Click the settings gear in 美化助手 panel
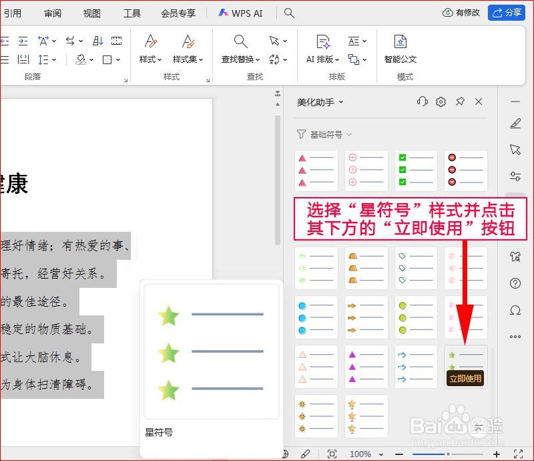The image size is (534, 461). [x=441, y=102]
